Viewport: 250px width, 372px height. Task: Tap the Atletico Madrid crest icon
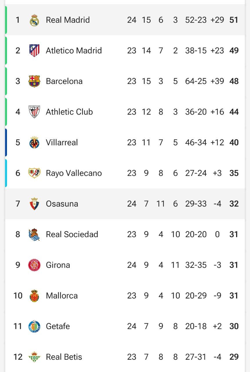click(x=34, y=51)
